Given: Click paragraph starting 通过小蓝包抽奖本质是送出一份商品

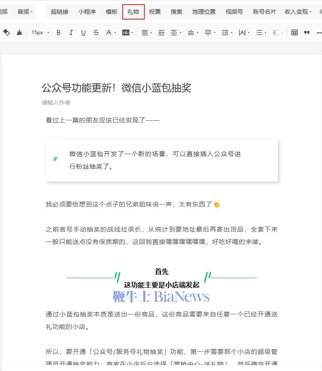Looking at the screenshot, I should click(161, 321).
